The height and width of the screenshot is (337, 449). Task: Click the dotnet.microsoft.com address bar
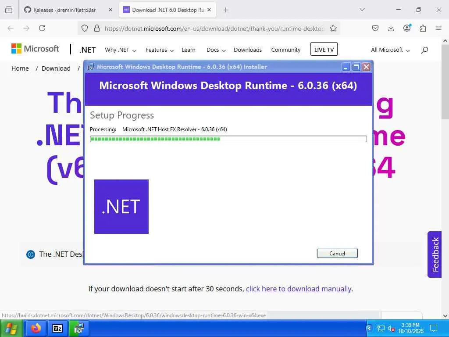(x=214, y=29)
